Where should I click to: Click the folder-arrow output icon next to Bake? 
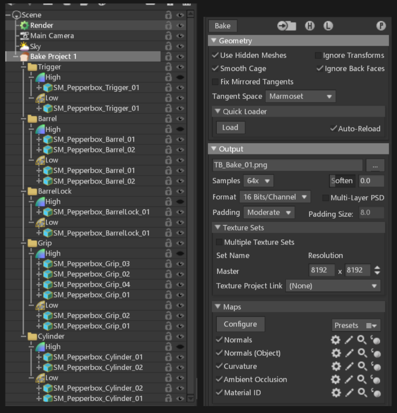287,26
